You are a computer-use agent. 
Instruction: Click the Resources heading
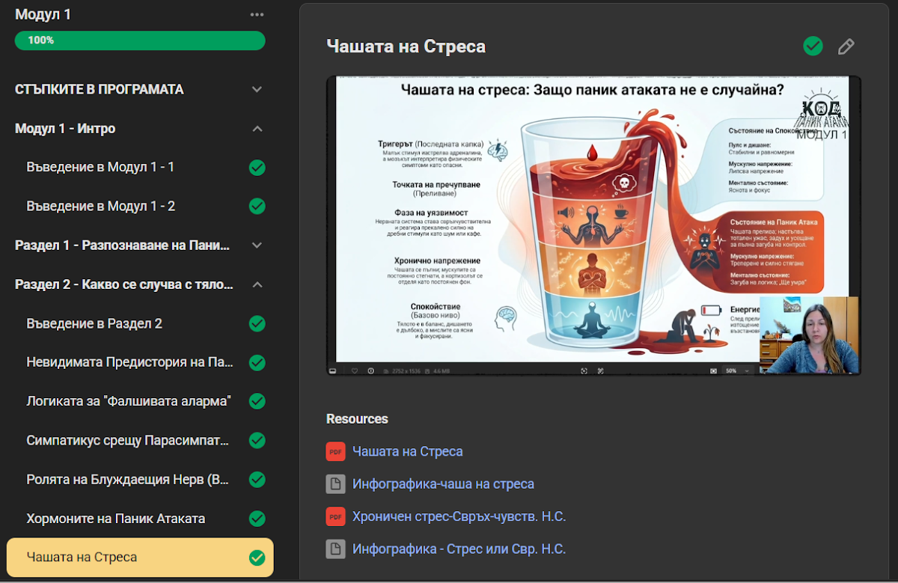point(357,419)
